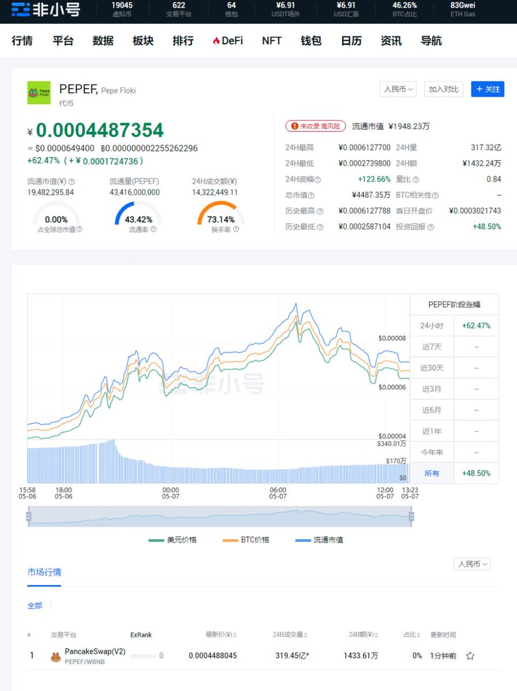
Task: Select the 全部 filter
Action: 35,606
